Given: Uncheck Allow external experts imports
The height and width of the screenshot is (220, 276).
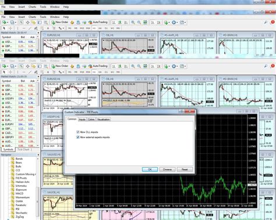Looking at the screenshot, I should click(78, 137).
